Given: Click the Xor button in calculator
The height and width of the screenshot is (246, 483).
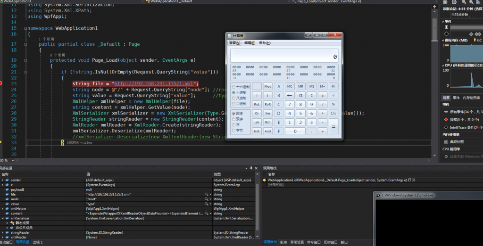Looking at the screenshot, I should [268, 113].
